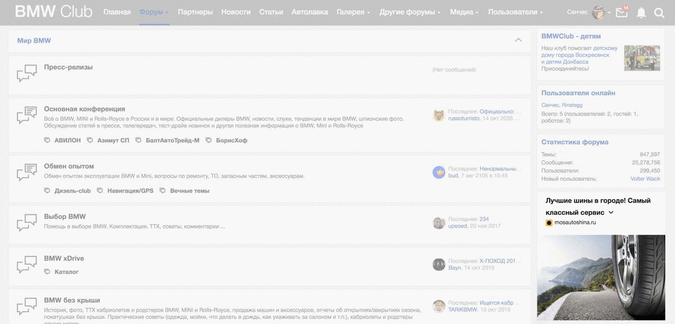The height and width of the screenshot is (324, 675).
Task: Open last post link Ненормальны
Action: (x=498, y=168)
